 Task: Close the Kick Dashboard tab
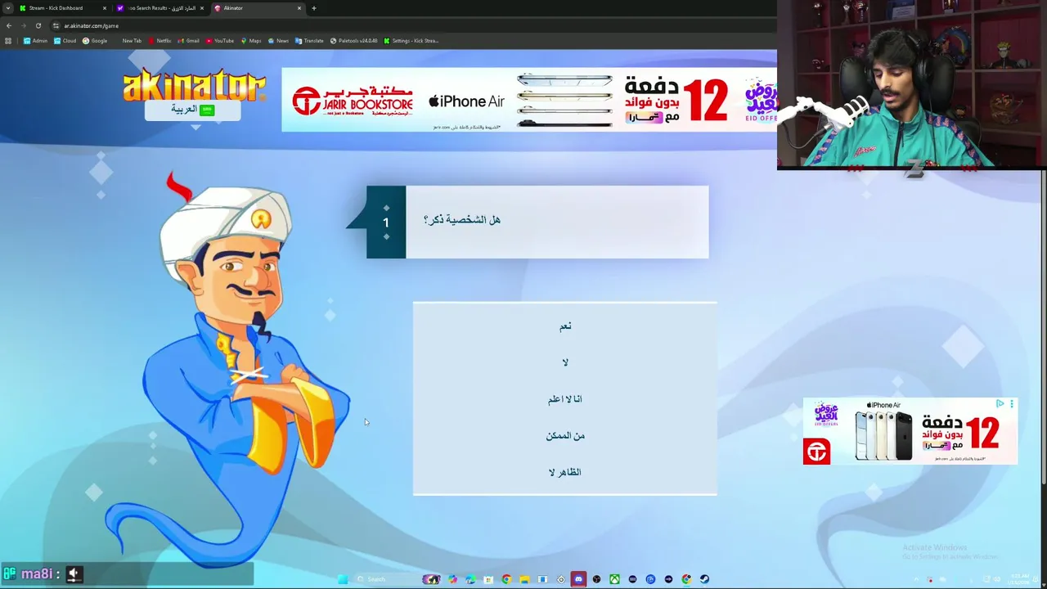click(x=105, y=8)
